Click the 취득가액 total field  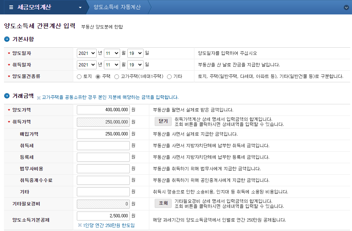103,122
